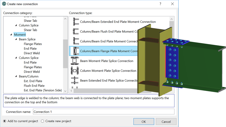
Task: Collapse the Beam/Column tree node
Action: pyautogui.click(x=16, y=76)
